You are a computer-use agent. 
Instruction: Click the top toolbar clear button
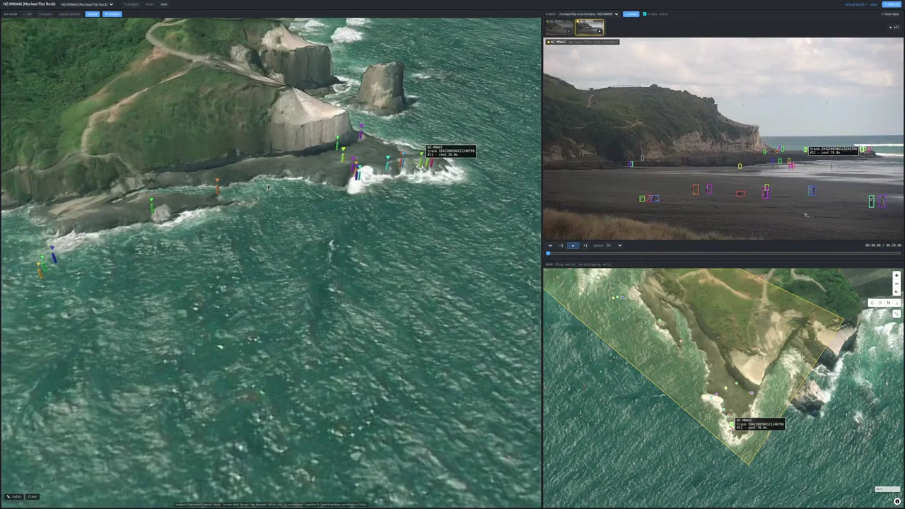163,4
